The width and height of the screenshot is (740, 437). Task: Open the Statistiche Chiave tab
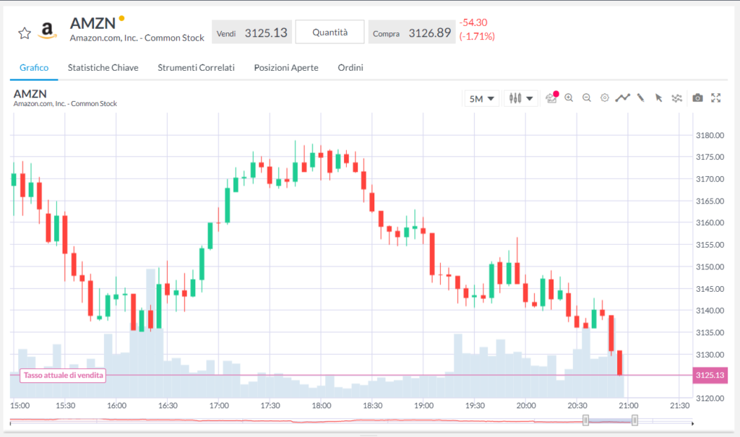pyautogui.click(x=103, y=67)
